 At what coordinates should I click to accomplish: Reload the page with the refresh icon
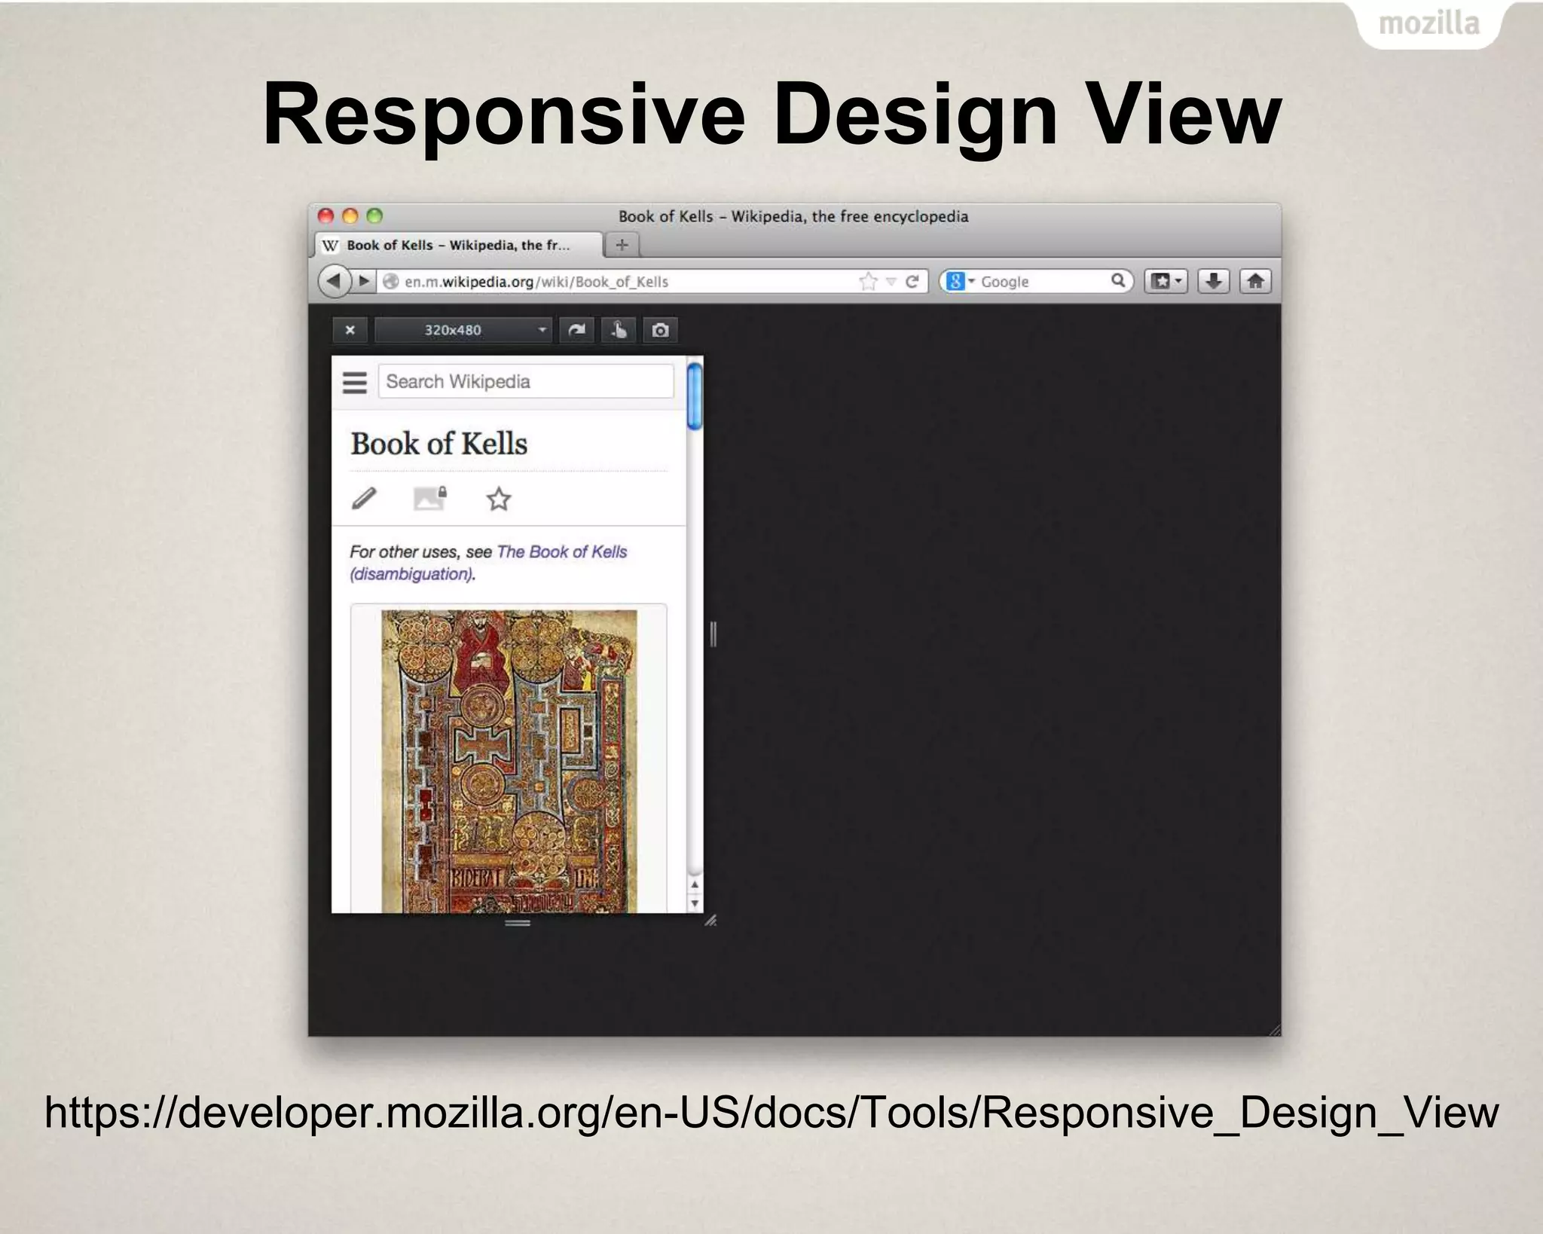point(912,281)
